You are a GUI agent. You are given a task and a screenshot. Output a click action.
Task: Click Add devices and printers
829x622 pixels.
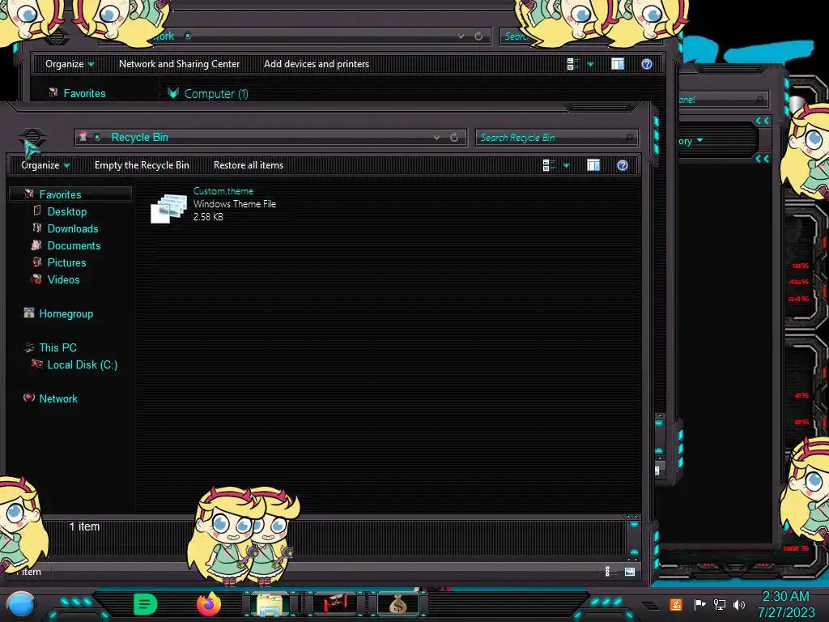317,63
